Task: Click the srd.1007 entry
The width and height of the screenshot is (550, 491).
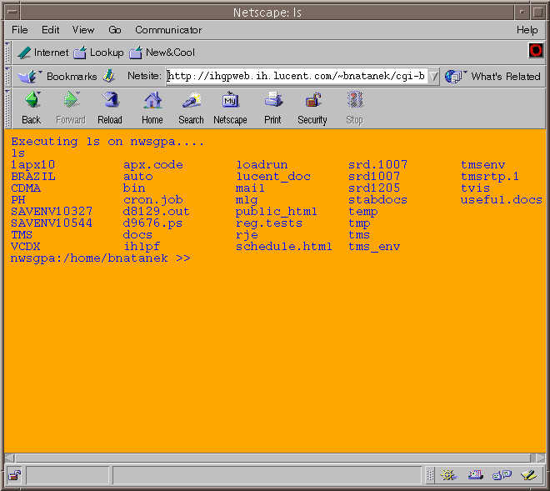Action: [x=377, y=164]
